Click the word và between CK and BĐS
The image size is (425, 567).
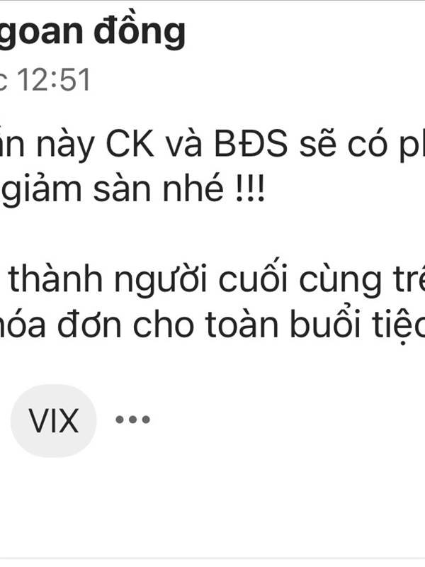click(185, 144)
